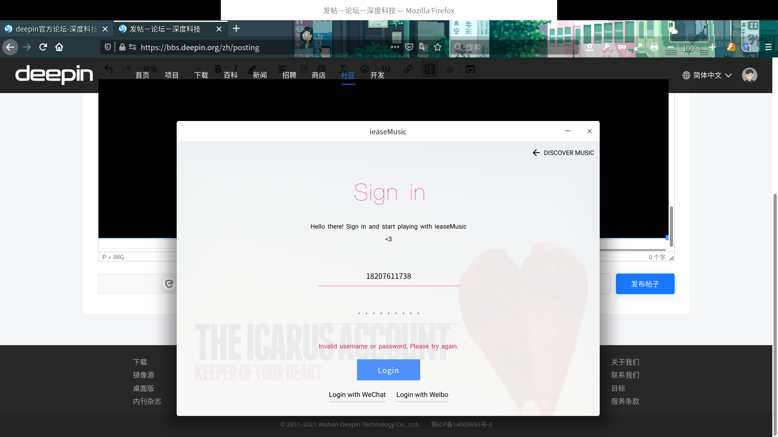Viewport: 778px width, 437px height.
Task: Click Login with WeChat link
Action: pyautogui.click(x=357, y=395)
